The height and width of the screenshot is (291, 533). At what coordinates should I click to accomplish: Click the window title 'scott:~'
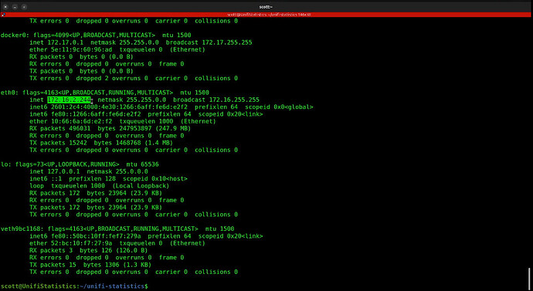point(266,7)
